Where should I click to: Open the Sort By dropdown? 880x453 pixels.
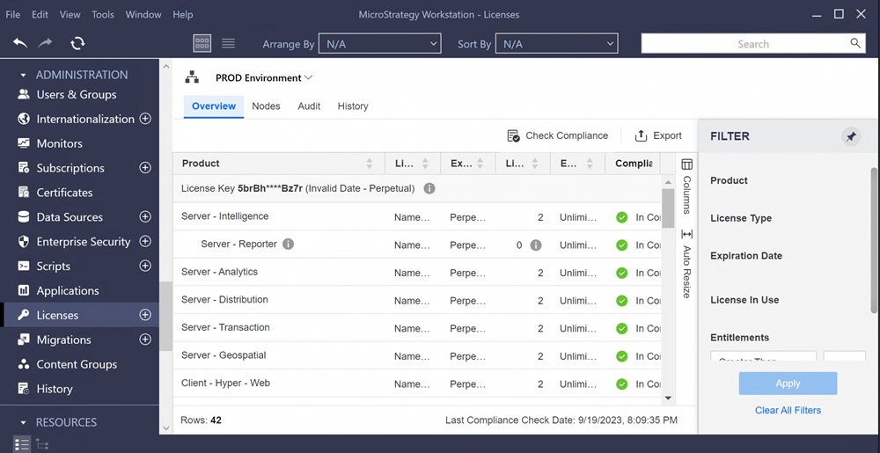coord(556,44)
